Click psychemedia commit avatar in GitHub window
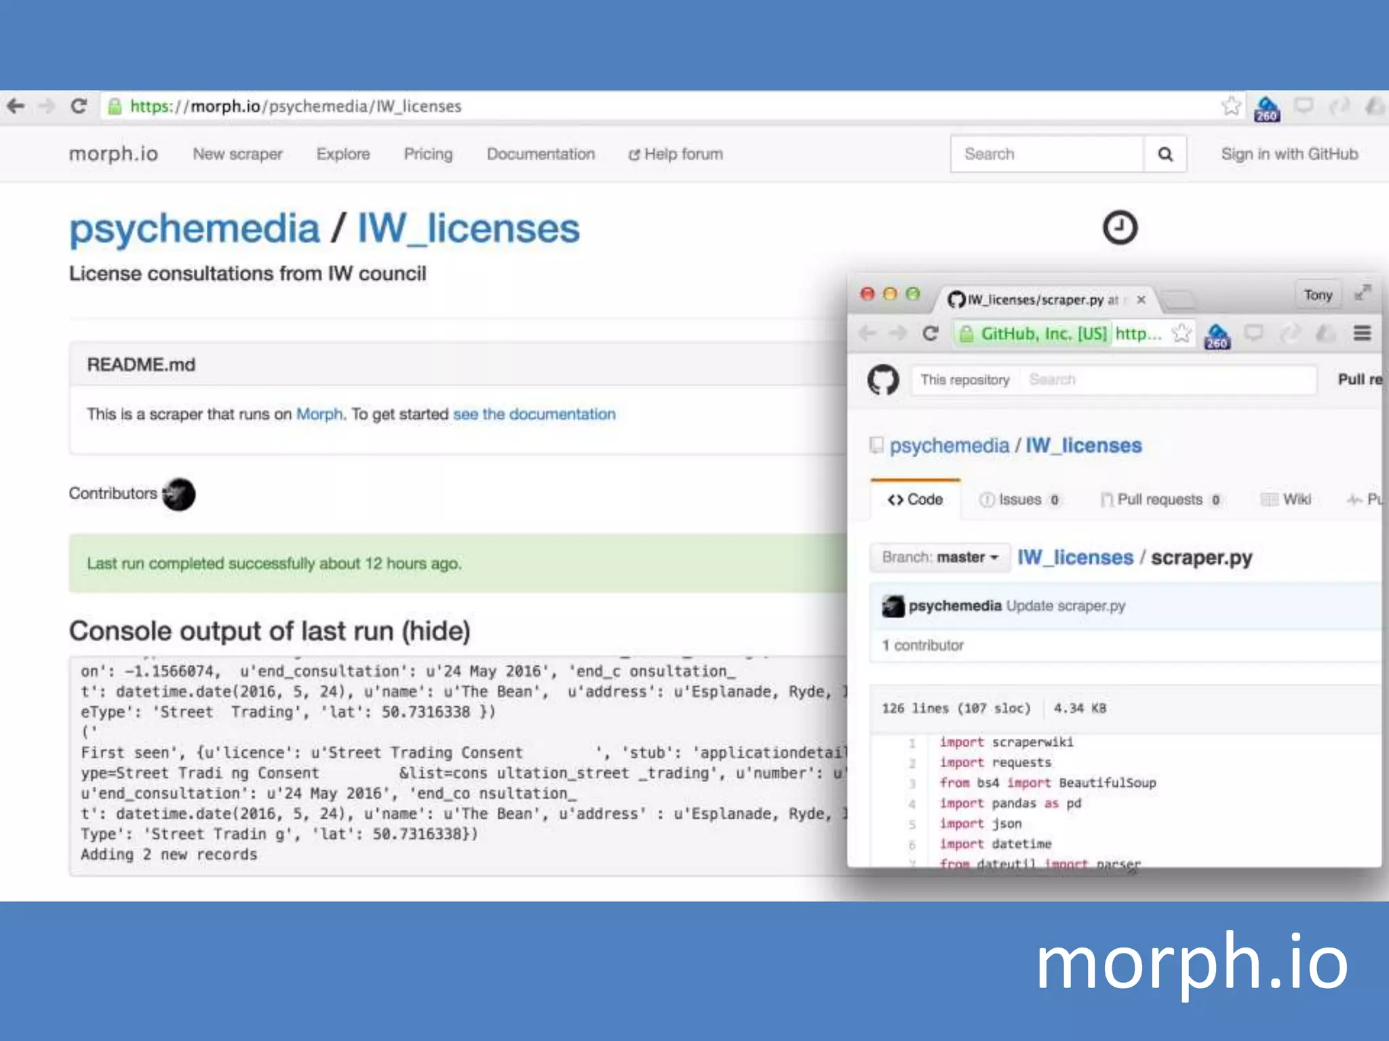The width and height of the screenshot is (1389, 1041). coord(893,606)
